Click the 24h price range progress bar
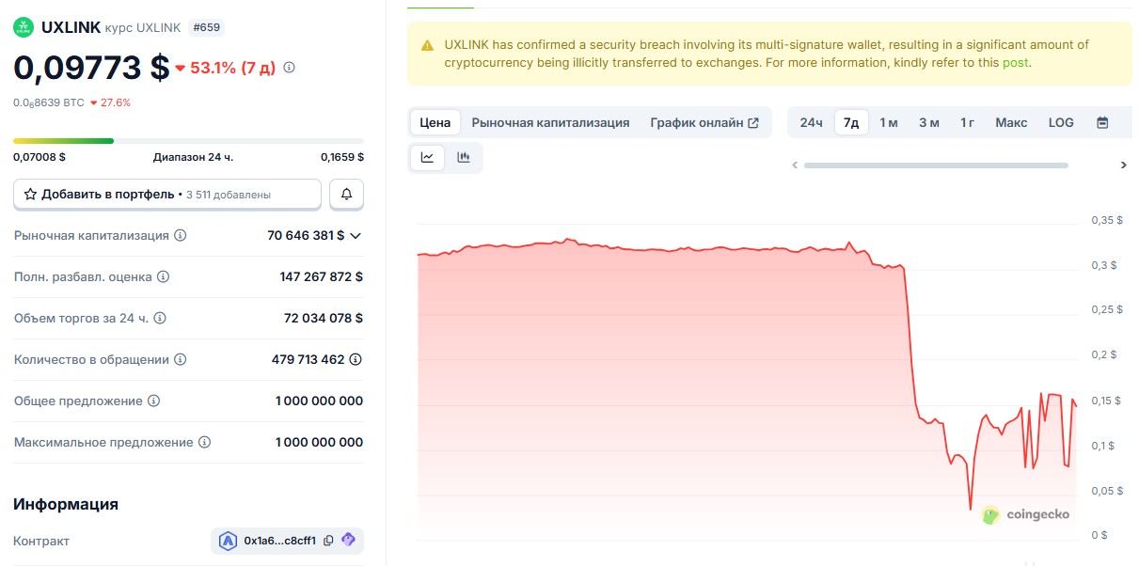 pyautogui.click(x=188, y=141)
